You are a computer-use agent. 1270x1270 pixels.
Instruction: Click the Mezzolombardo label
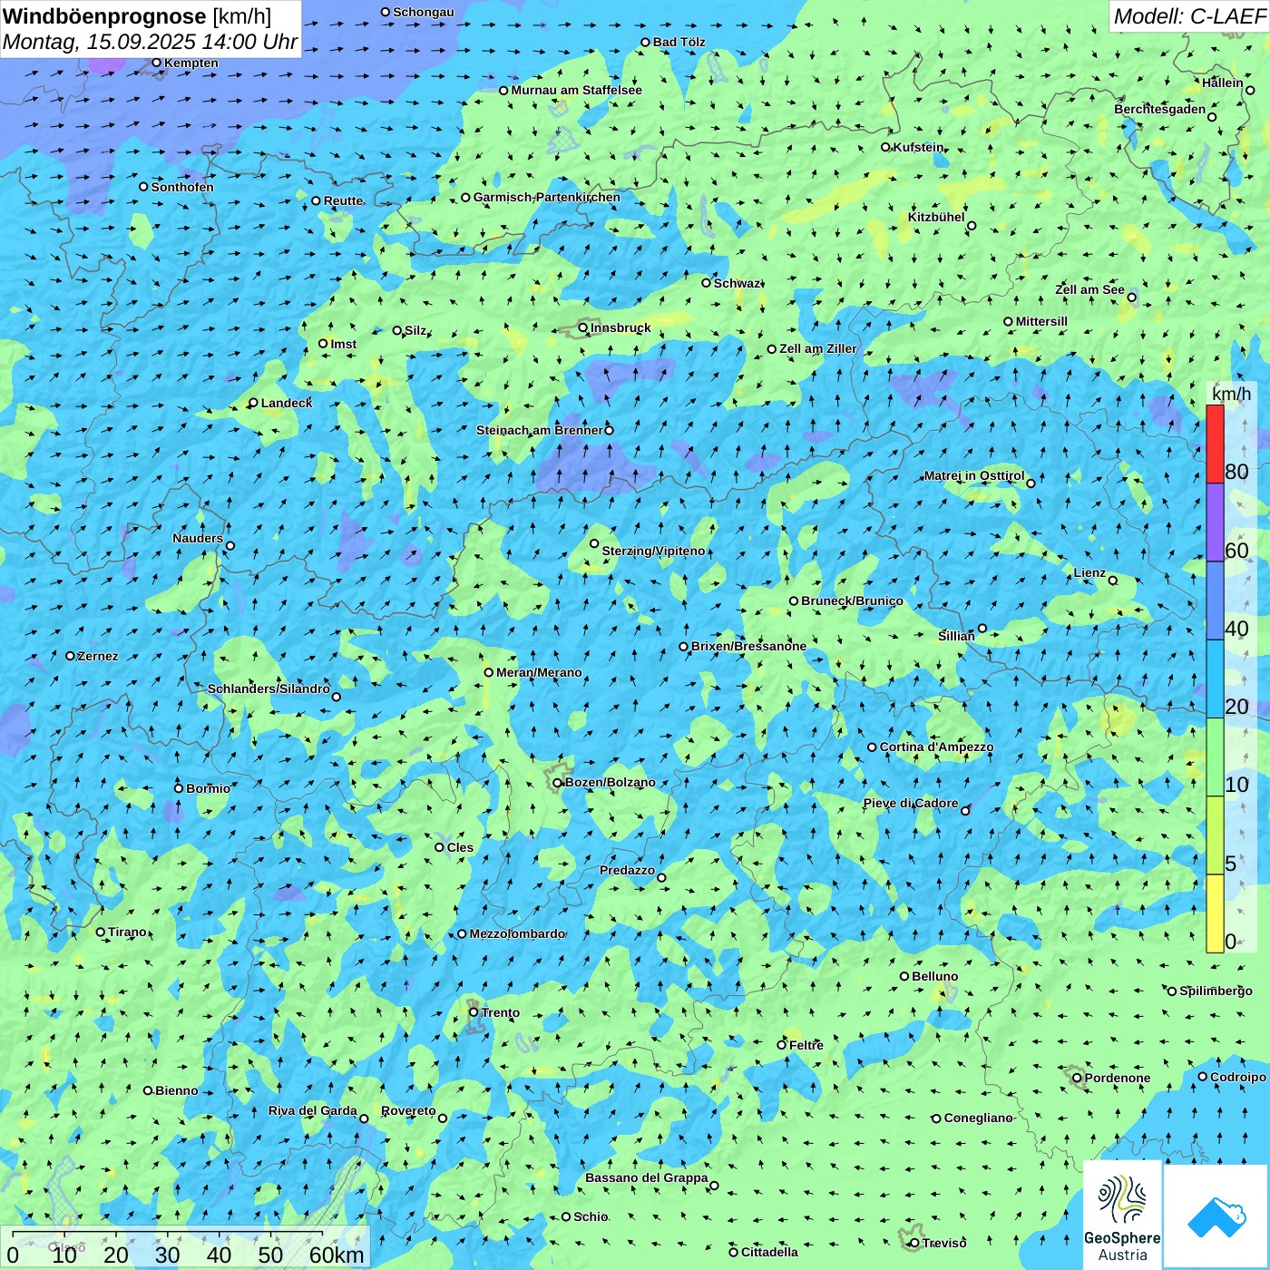coord(517,933)
